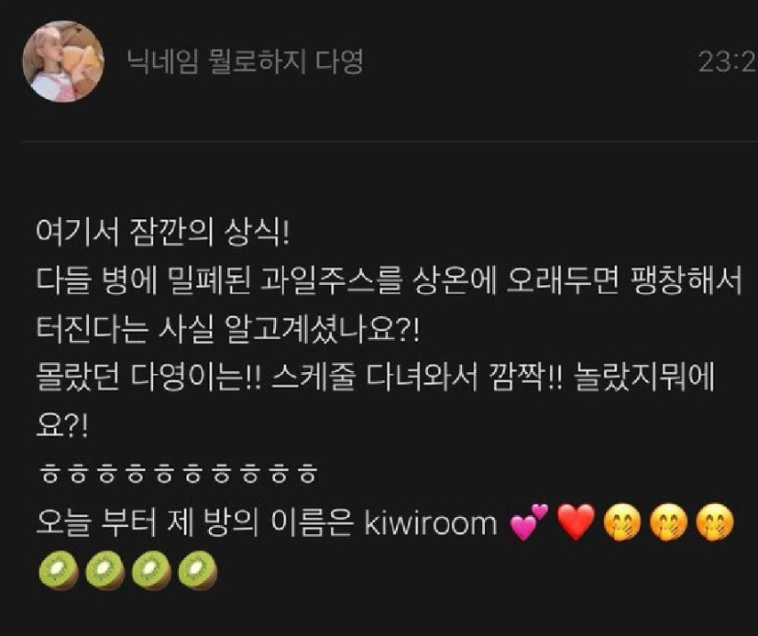Open the sender's round profile picture
Viewport: 758px width, 636px height.
[63, 61]
